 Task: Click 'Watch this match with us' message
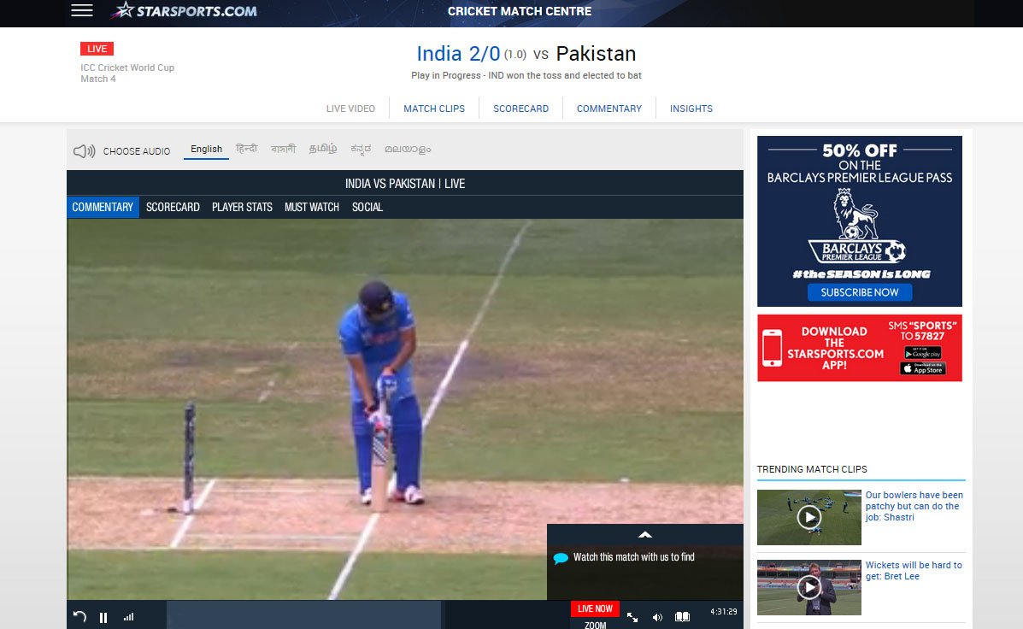click(633, 557)
